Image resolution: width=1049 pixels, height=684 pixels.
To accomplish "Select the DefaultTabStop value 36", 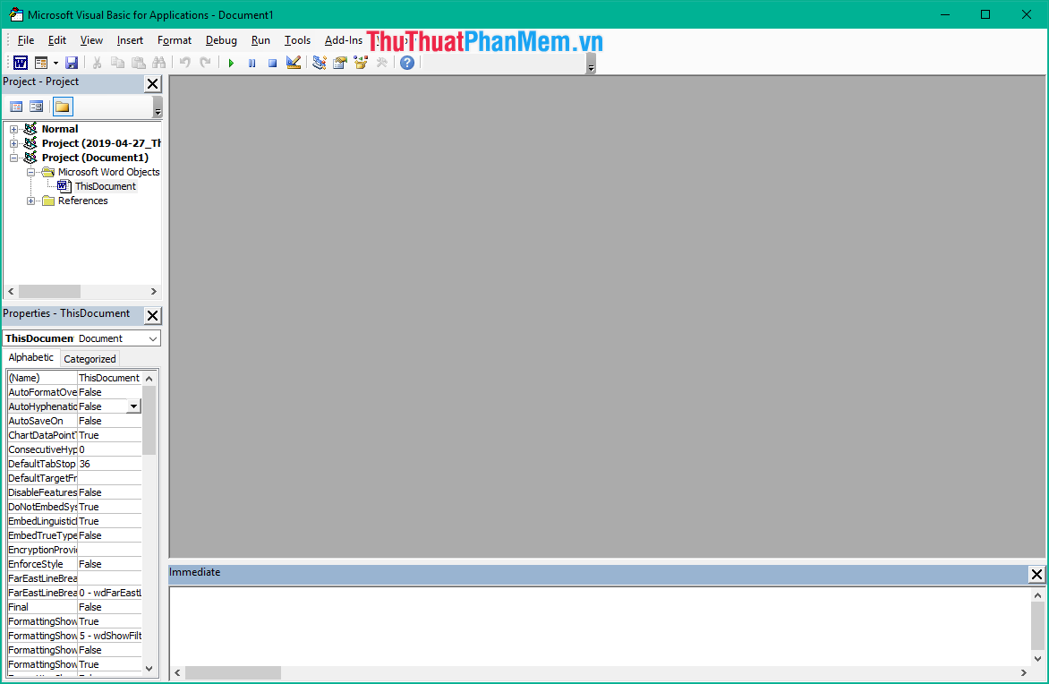I will point(109,464).
